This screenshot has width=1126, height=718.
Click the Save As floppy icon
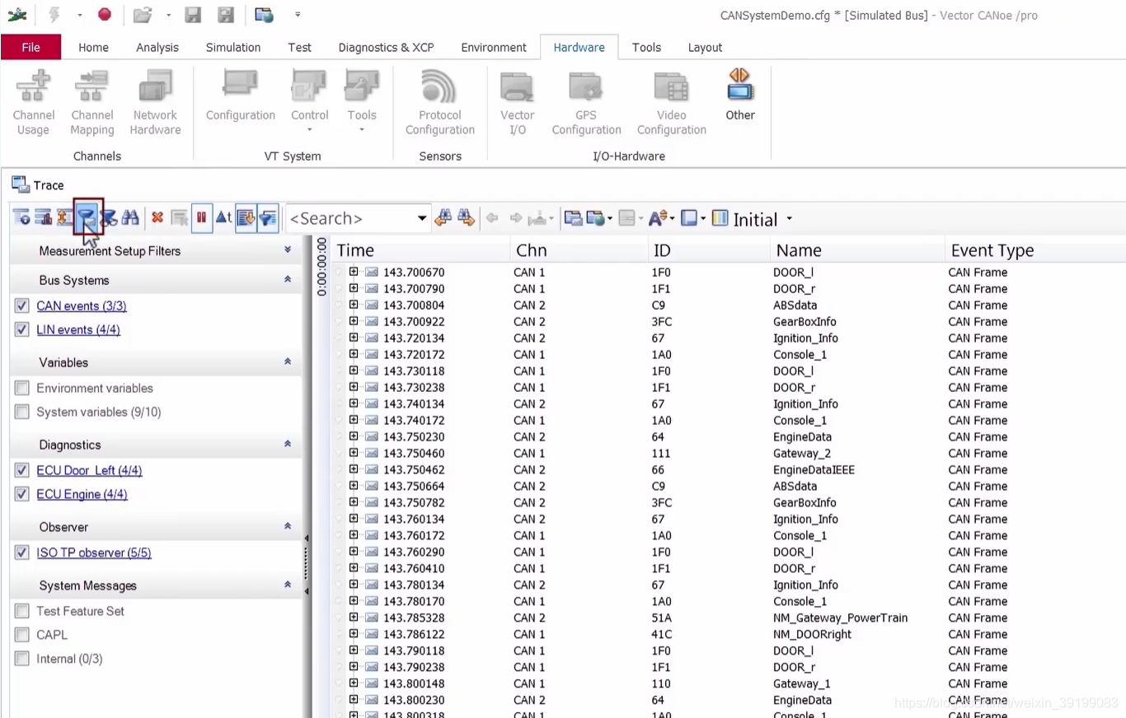[224, 14]
